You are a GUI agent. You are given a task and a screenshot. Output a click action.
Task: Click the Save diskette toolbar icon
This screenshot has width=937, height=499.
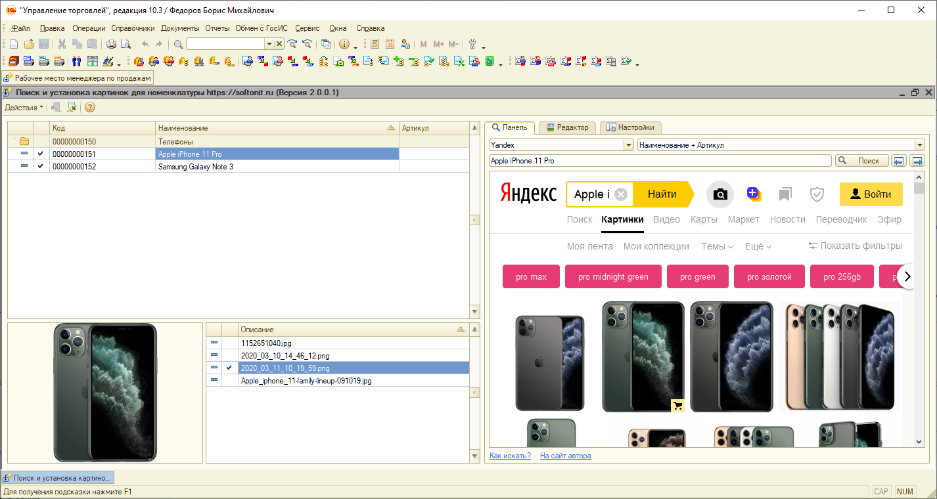(43, 44)
